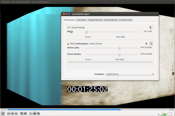Close the VLC media player window
The image size is (175, 116).
[x=3, y=2]
